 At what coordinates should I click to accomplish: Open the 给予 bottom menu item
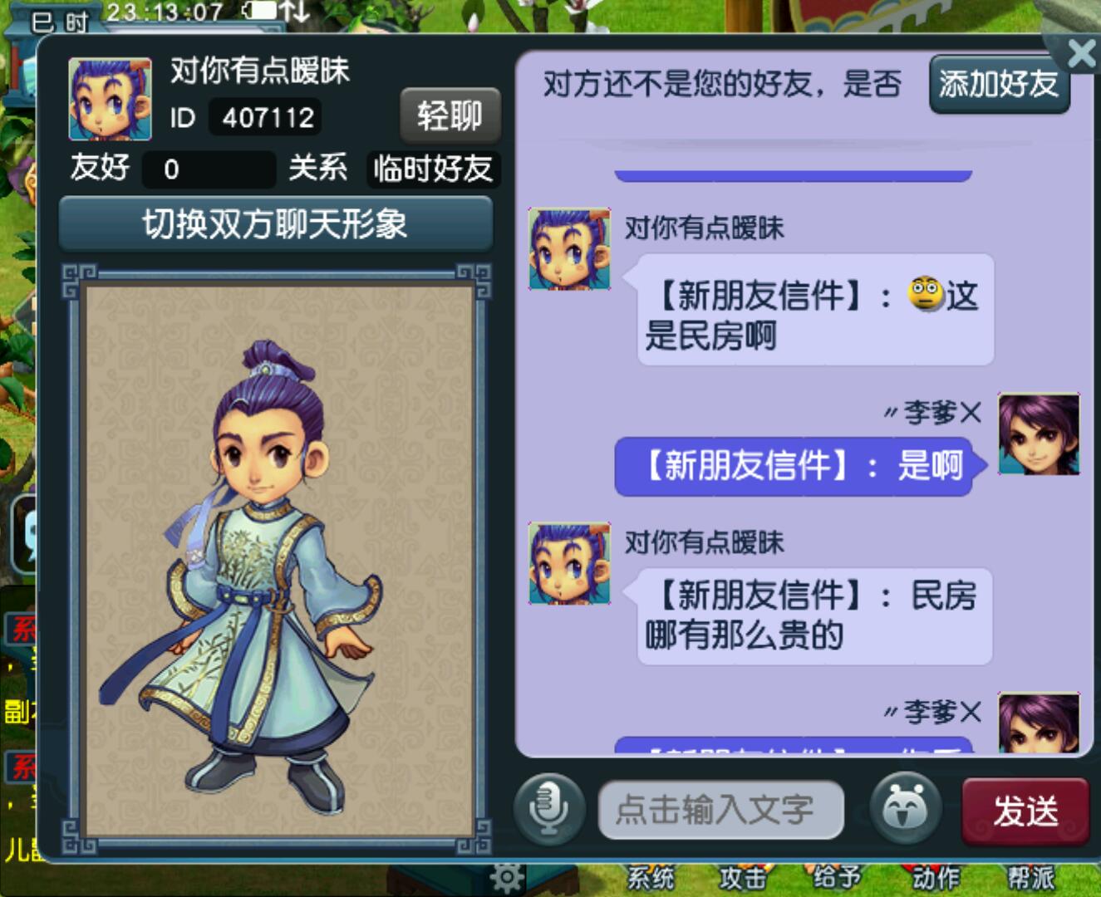tap(836, 878)
